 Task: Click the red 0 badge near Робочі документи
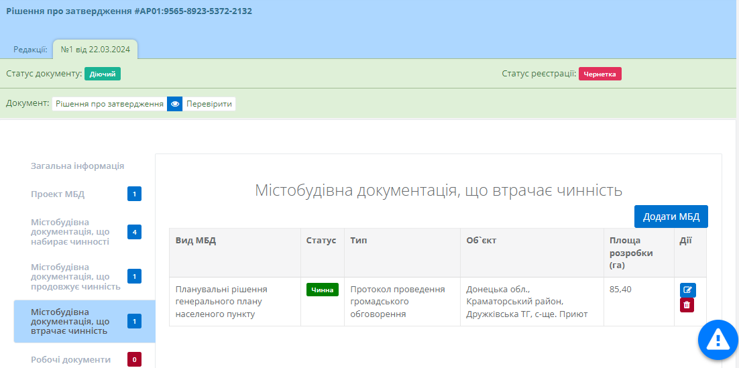pos(134,359)
